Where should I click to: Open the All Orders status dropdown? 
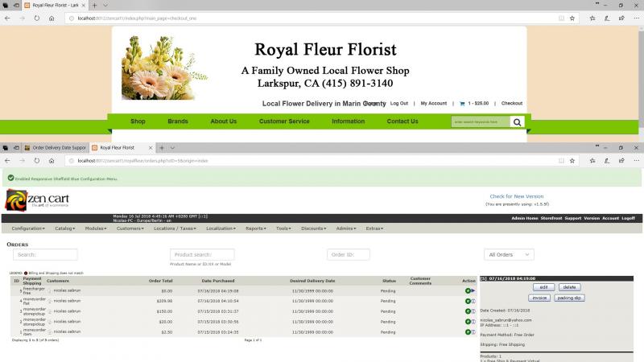509,254
